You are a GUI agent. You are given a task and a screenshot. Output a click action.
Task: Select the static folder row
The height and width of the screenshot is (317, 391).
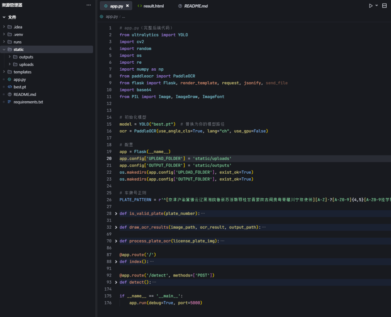tap(47, 49)
